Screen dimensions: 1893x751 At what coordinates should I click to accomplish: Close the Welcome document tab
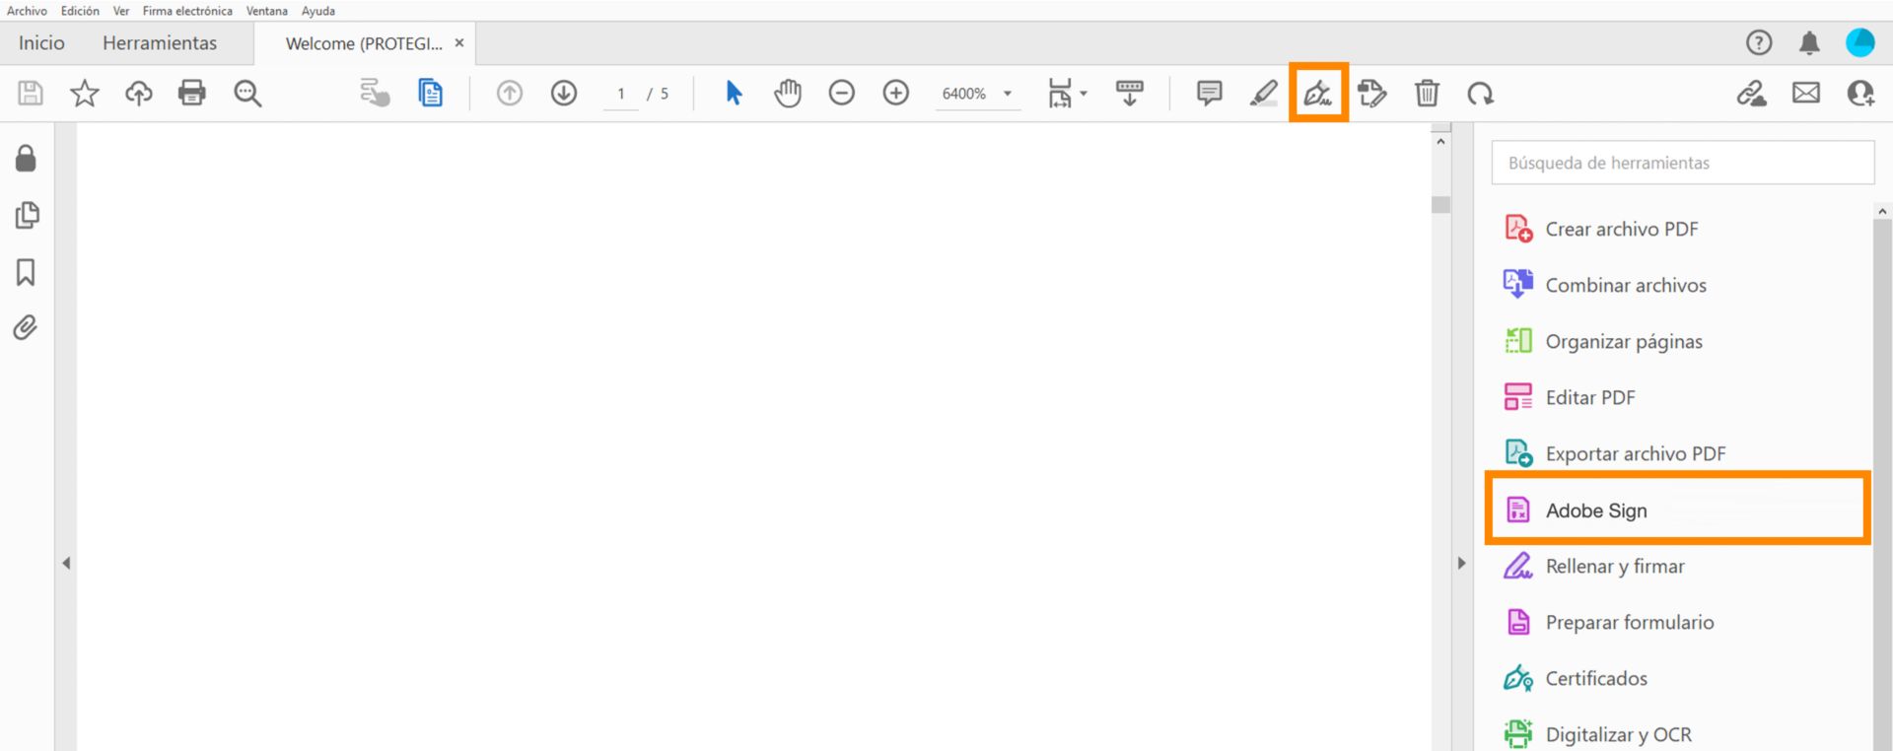[459, 43]
